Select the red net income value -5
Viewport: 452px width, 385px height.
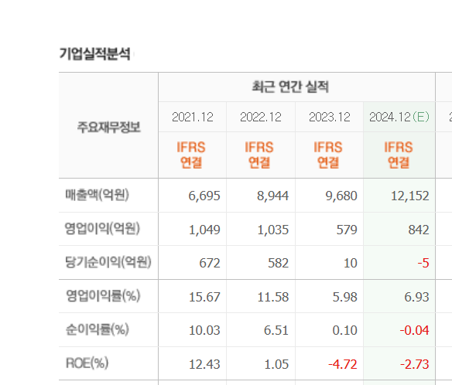(423, 263)
